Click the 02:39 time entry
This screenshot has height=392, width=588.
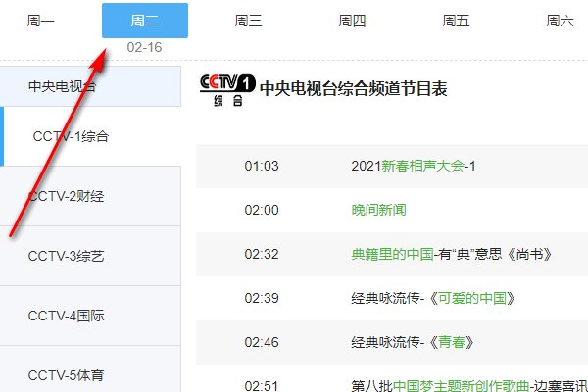pyautogui.click(x=262, y=298)
